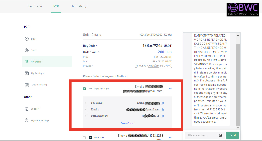The height and width of the screenshot is (141, 262).
Task: Click the Buy sidebar icon
Action: tap(27, 39)
